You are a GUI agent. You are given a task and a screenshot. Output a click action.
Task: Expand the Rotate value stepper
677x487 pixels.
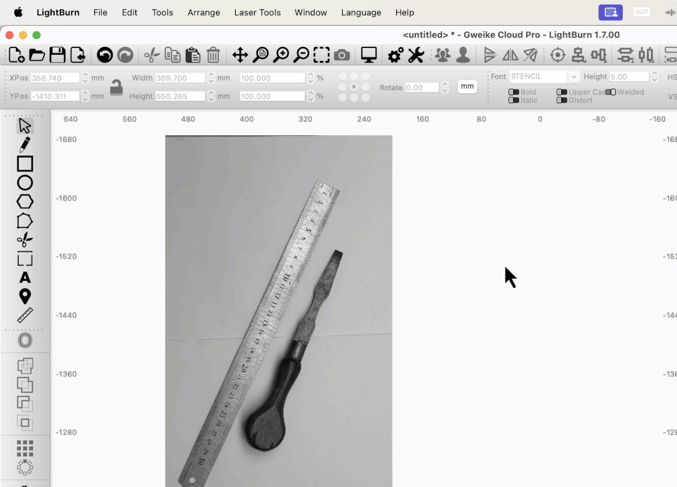point(444,87)
